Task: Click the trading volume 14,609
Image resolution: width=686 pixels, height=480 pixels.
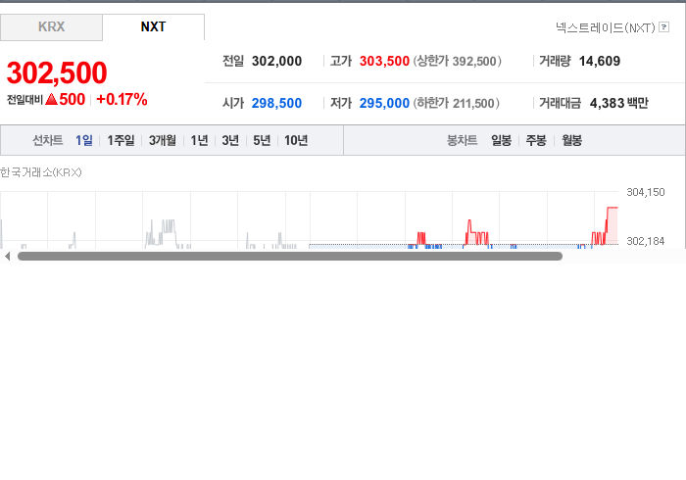Action: [600, 61]
